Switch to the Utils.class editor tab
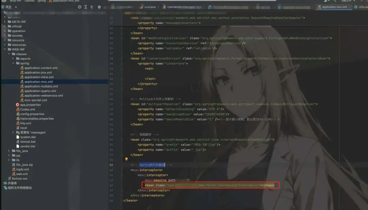The image size is (368, 210). click(361, 7)
